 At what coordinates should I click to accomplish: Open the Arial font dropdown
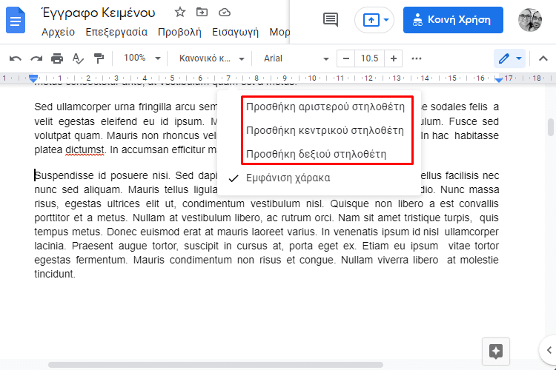coord(296,58)
